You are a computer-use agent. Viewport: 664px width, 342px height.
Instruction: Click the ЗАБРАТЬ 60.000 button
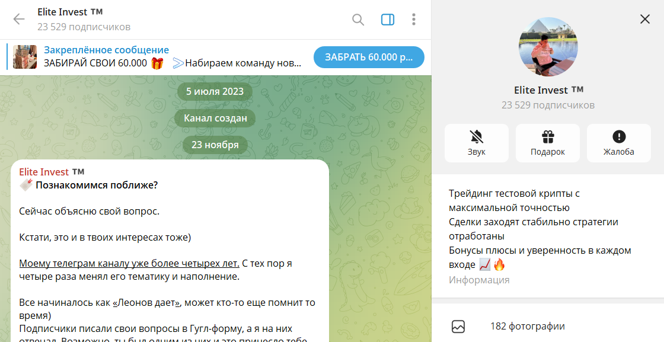[369, 57]
